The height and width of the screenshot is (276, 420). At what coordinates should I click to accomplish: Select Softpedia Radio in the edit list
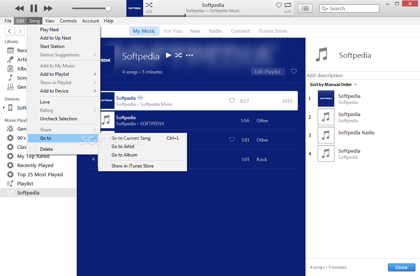coord(356,133)
